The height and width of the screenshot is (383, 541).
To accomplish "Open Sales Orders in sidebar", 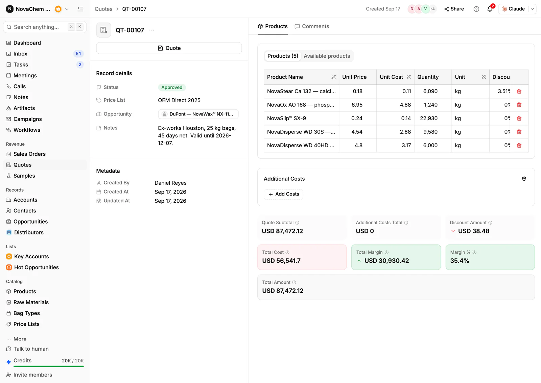I will [x=45, y=154].
